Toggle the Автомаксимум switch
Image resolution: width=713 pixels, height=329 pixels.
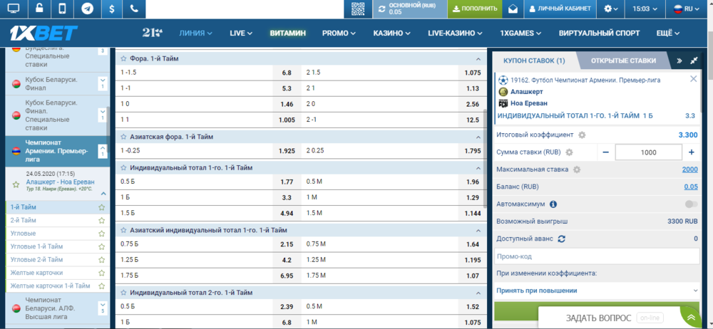coord(692,204)
